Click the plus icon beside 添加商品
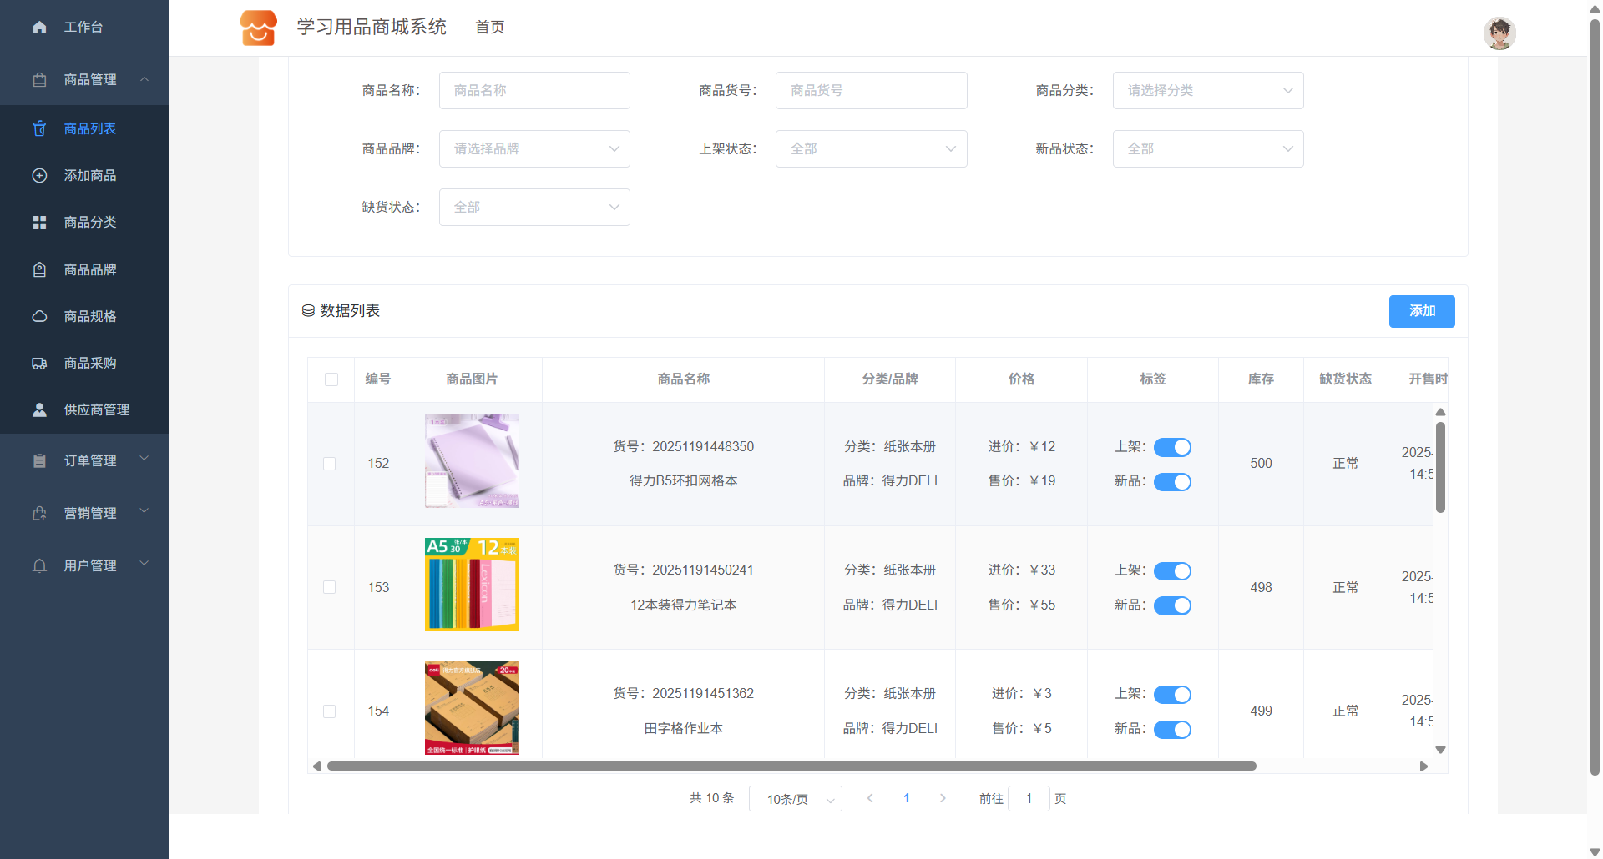The image size is (1603, 859). coord(39,175)
